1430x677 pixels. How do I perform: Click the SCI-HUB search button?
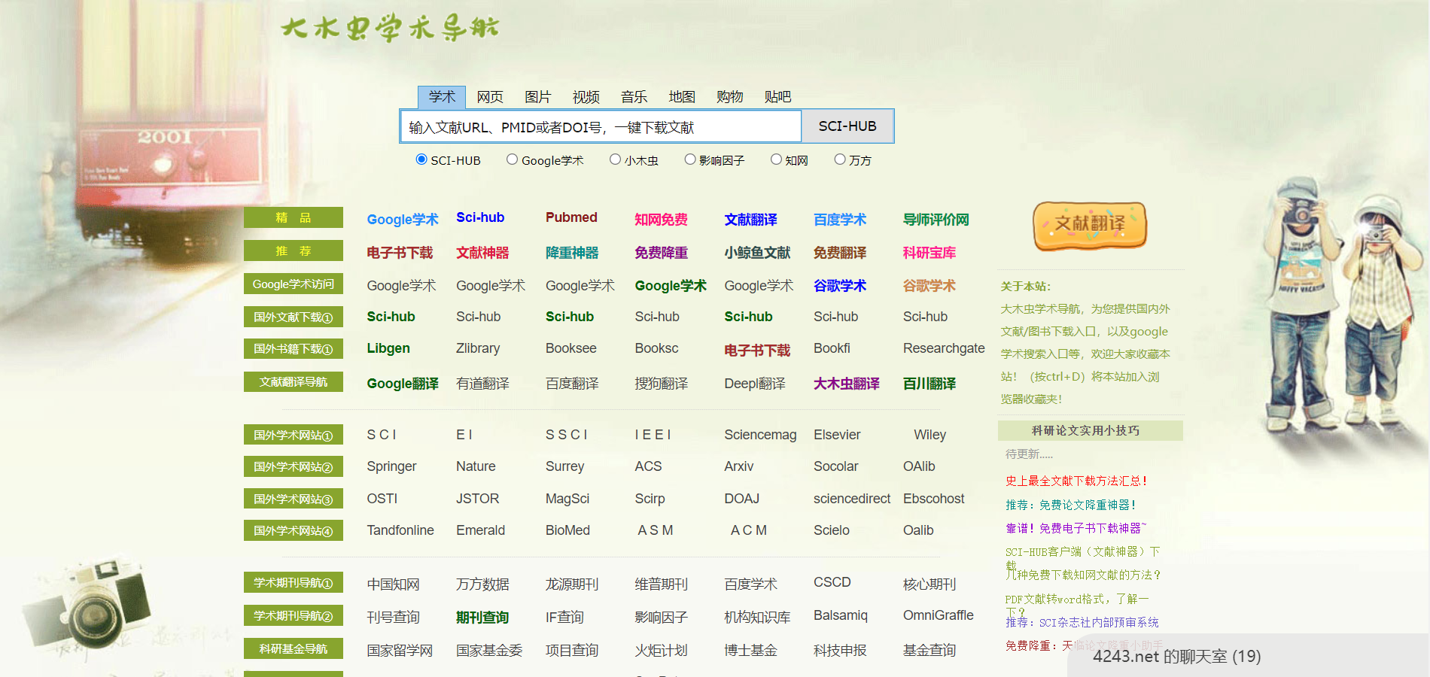tap(847, 126)
